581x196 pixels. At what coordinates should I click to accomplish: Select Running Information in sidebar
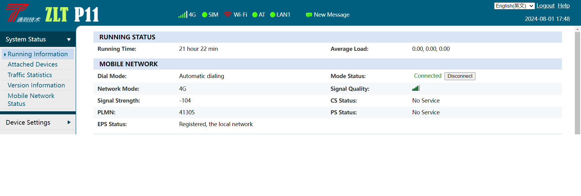[38, 54]
